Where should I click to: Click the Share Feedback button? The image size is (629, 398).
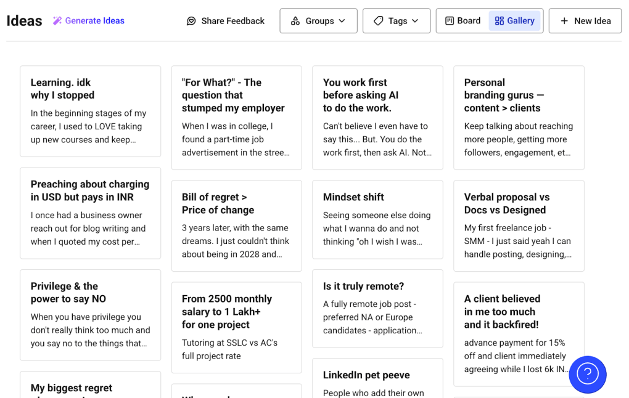pos(226,21)
